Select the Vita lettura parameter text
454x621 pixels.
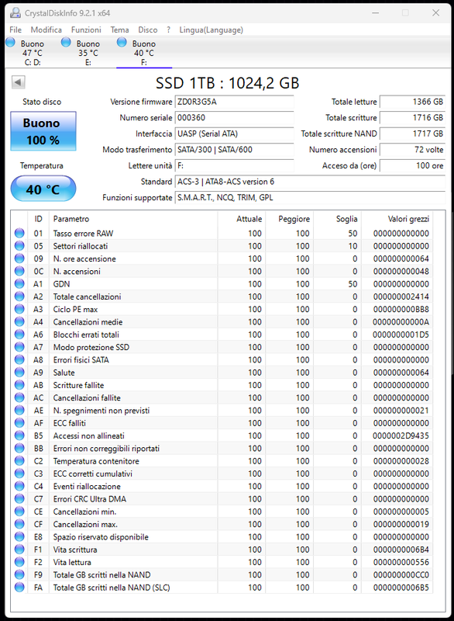click(72, 562)
